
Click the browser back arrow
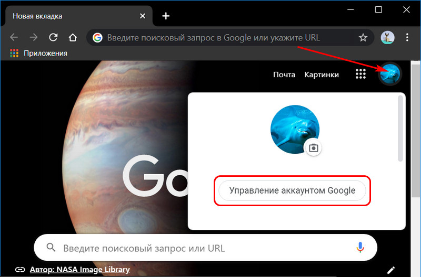click(14, 37)
